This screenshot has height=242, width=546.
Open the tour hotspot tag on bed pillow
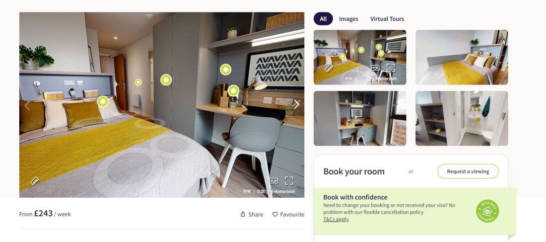click(103, 101)
